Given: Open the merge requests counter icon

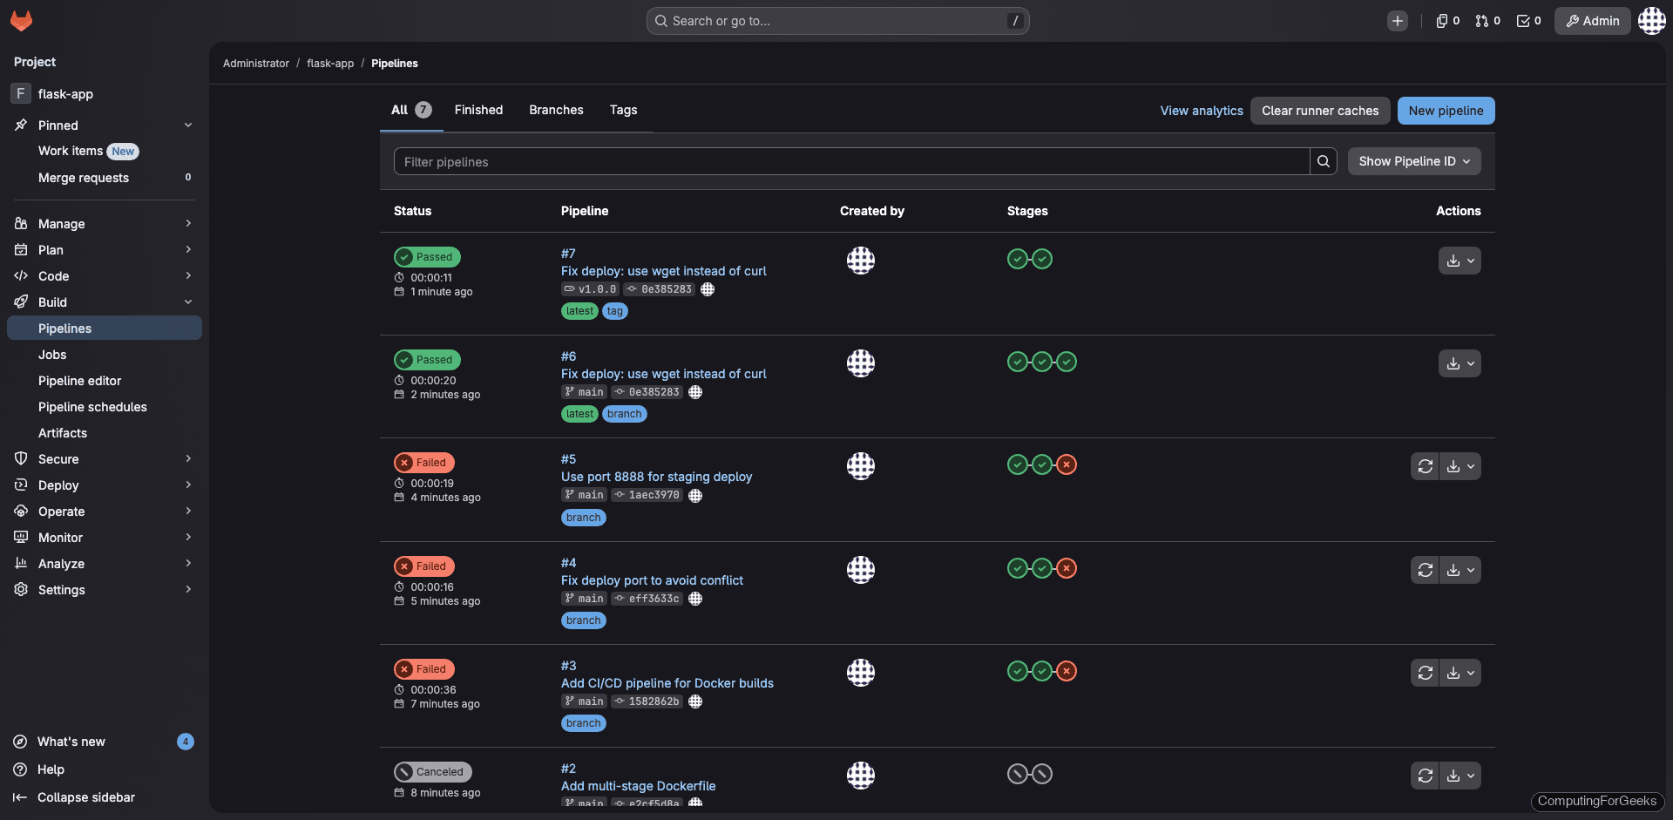Looking at the screenshot, I should (1482, 21).
